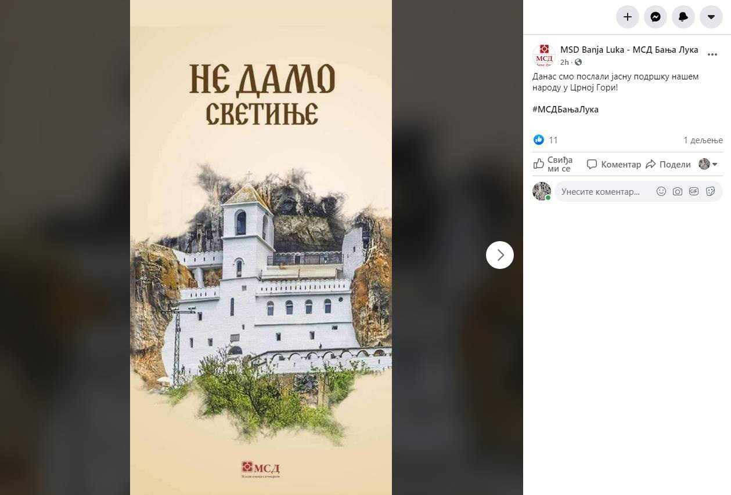Open the #МСДБањаЛука hashtag
Viewport: 731px width, 495px height.
coord(566,109)
